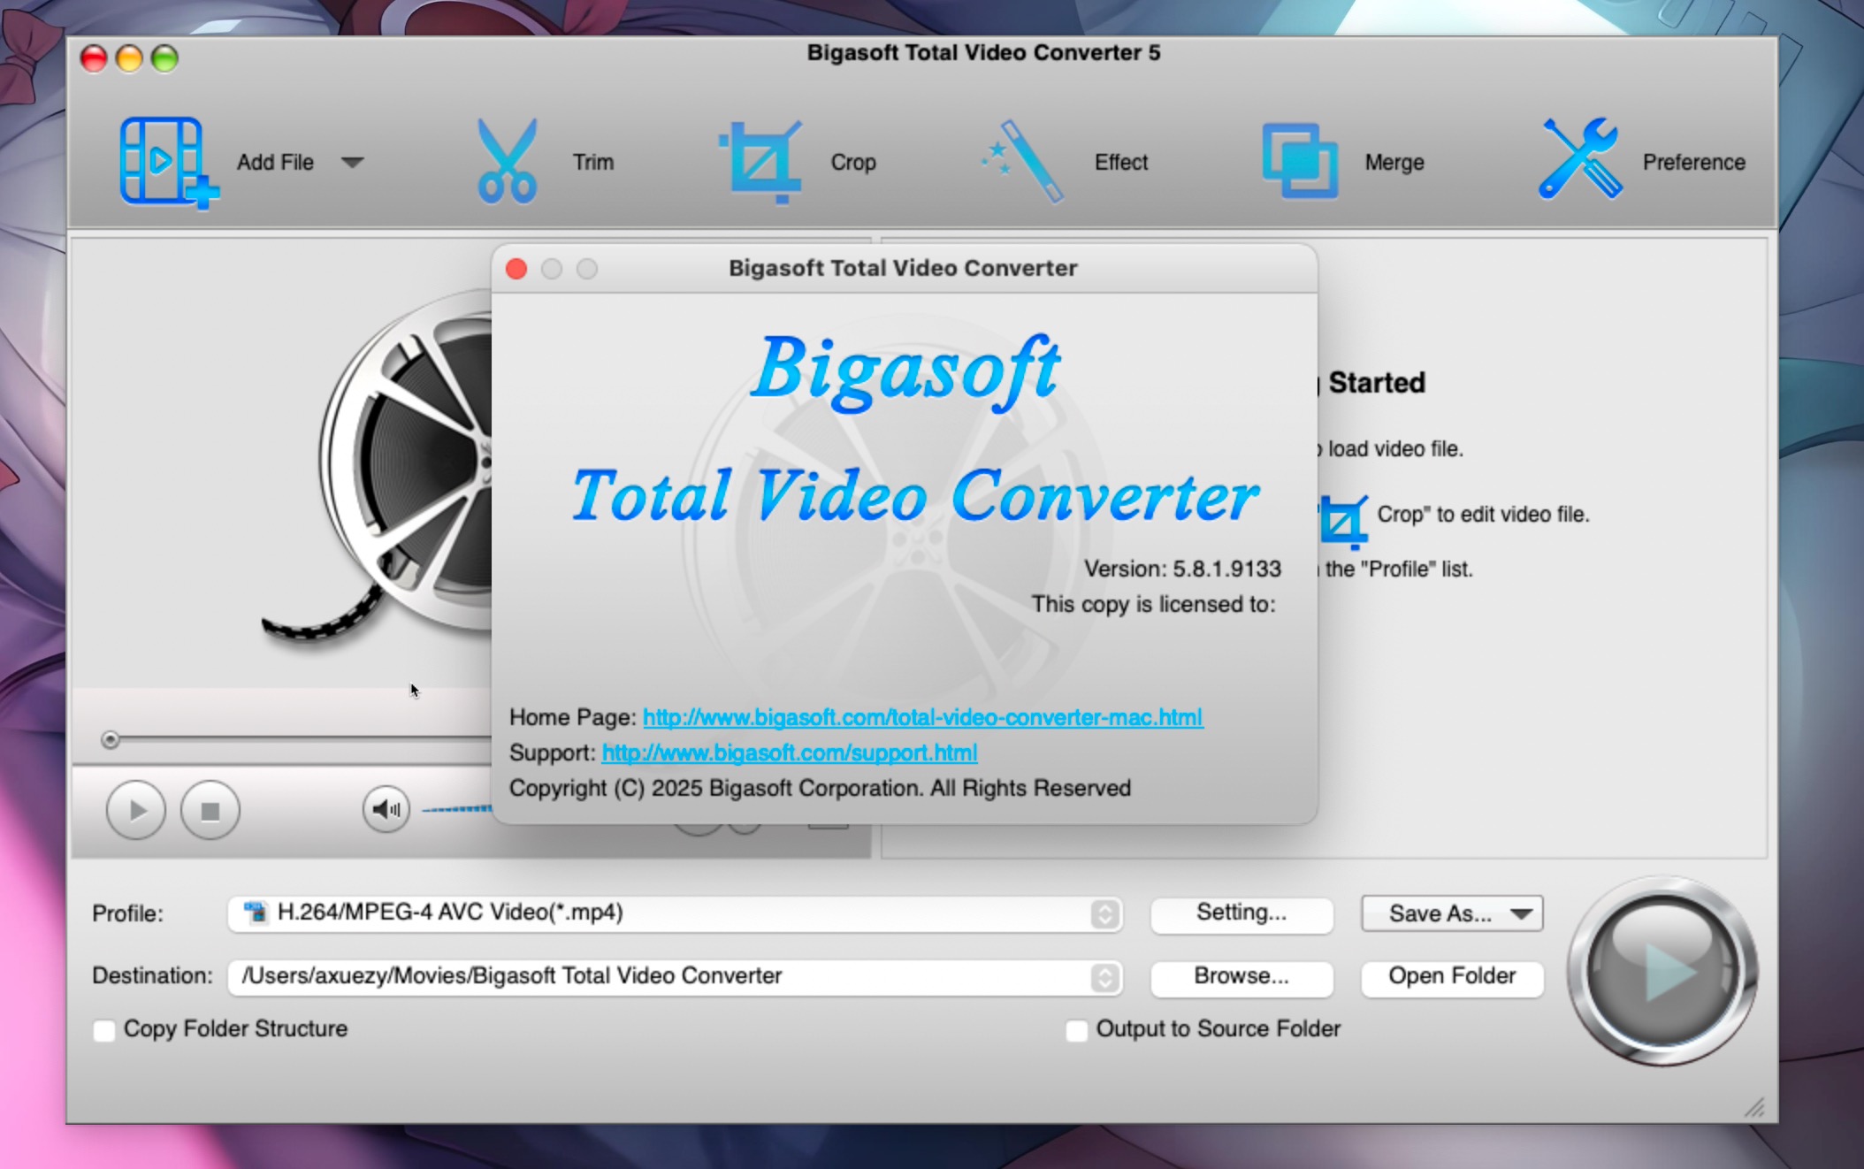Close the Bigasoft about dialog
1864x1169 pixels.
point(516,269)
